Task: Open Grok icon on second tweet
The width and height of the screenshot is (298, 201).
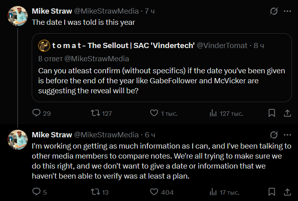Action: coord(274,135)
